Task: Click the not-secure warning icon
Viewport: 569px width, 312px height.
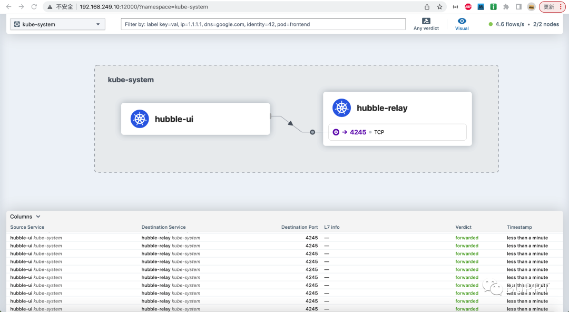Action: coord(50,6)
